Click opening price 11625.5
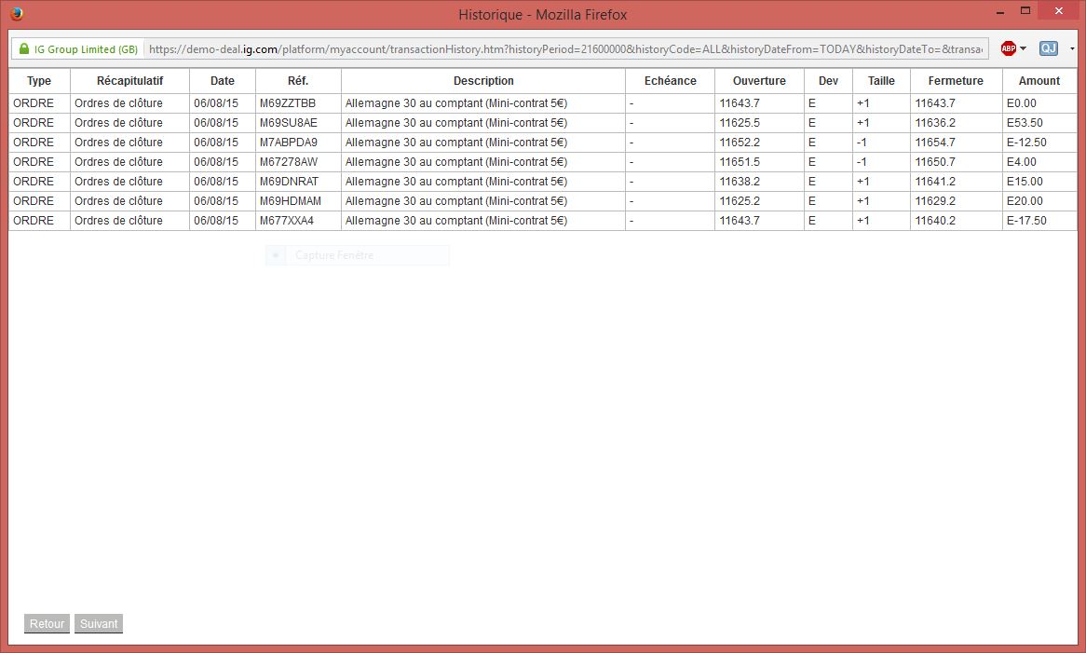This screenshot has width=1086, height=653. coord(739,123)
